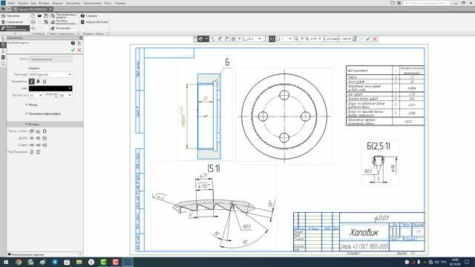Cancel with red X in Parameters panel

79,50
